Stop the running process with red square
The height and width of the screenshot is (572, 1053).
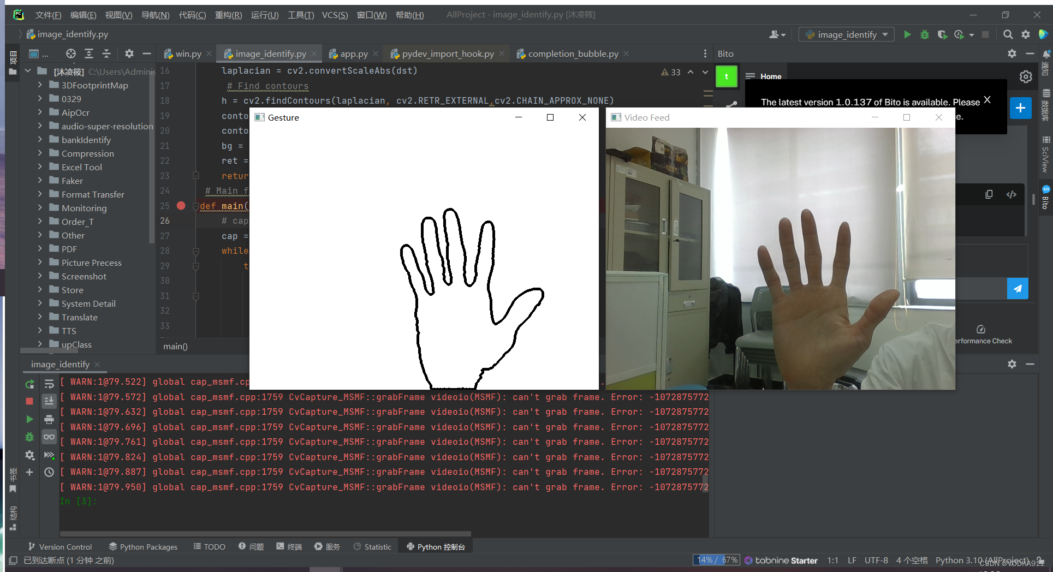[29, 401]
